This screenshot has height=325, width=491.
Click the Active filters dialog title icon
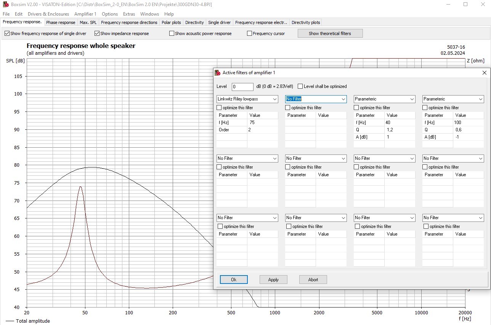(x=217, y=73)
